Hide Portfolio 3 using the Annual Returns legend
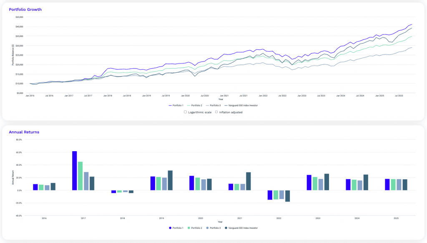The height and width of the screenshot is (243, 427). (x=215, y=228)
